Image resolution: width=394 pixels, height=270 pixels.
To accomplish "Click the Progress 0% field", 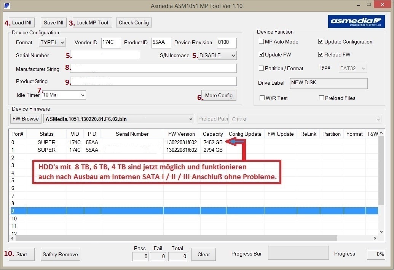I will [376, 254].
